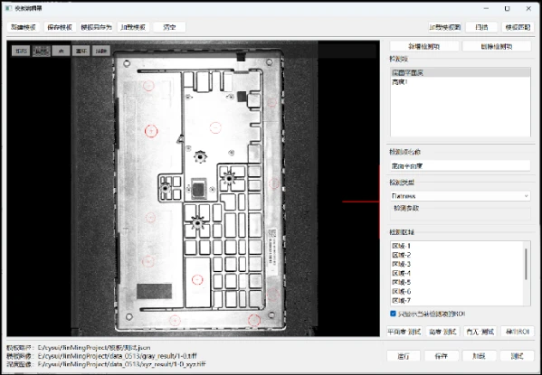Click the dark gray rectangle on the part image
This screenshot has width=542, height=375.
click(154, 291)
